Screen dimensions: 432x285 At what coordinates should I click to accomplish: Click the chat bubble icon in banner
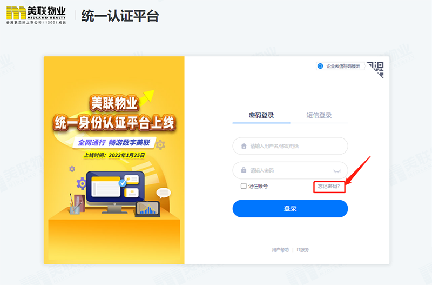(164, 193)
